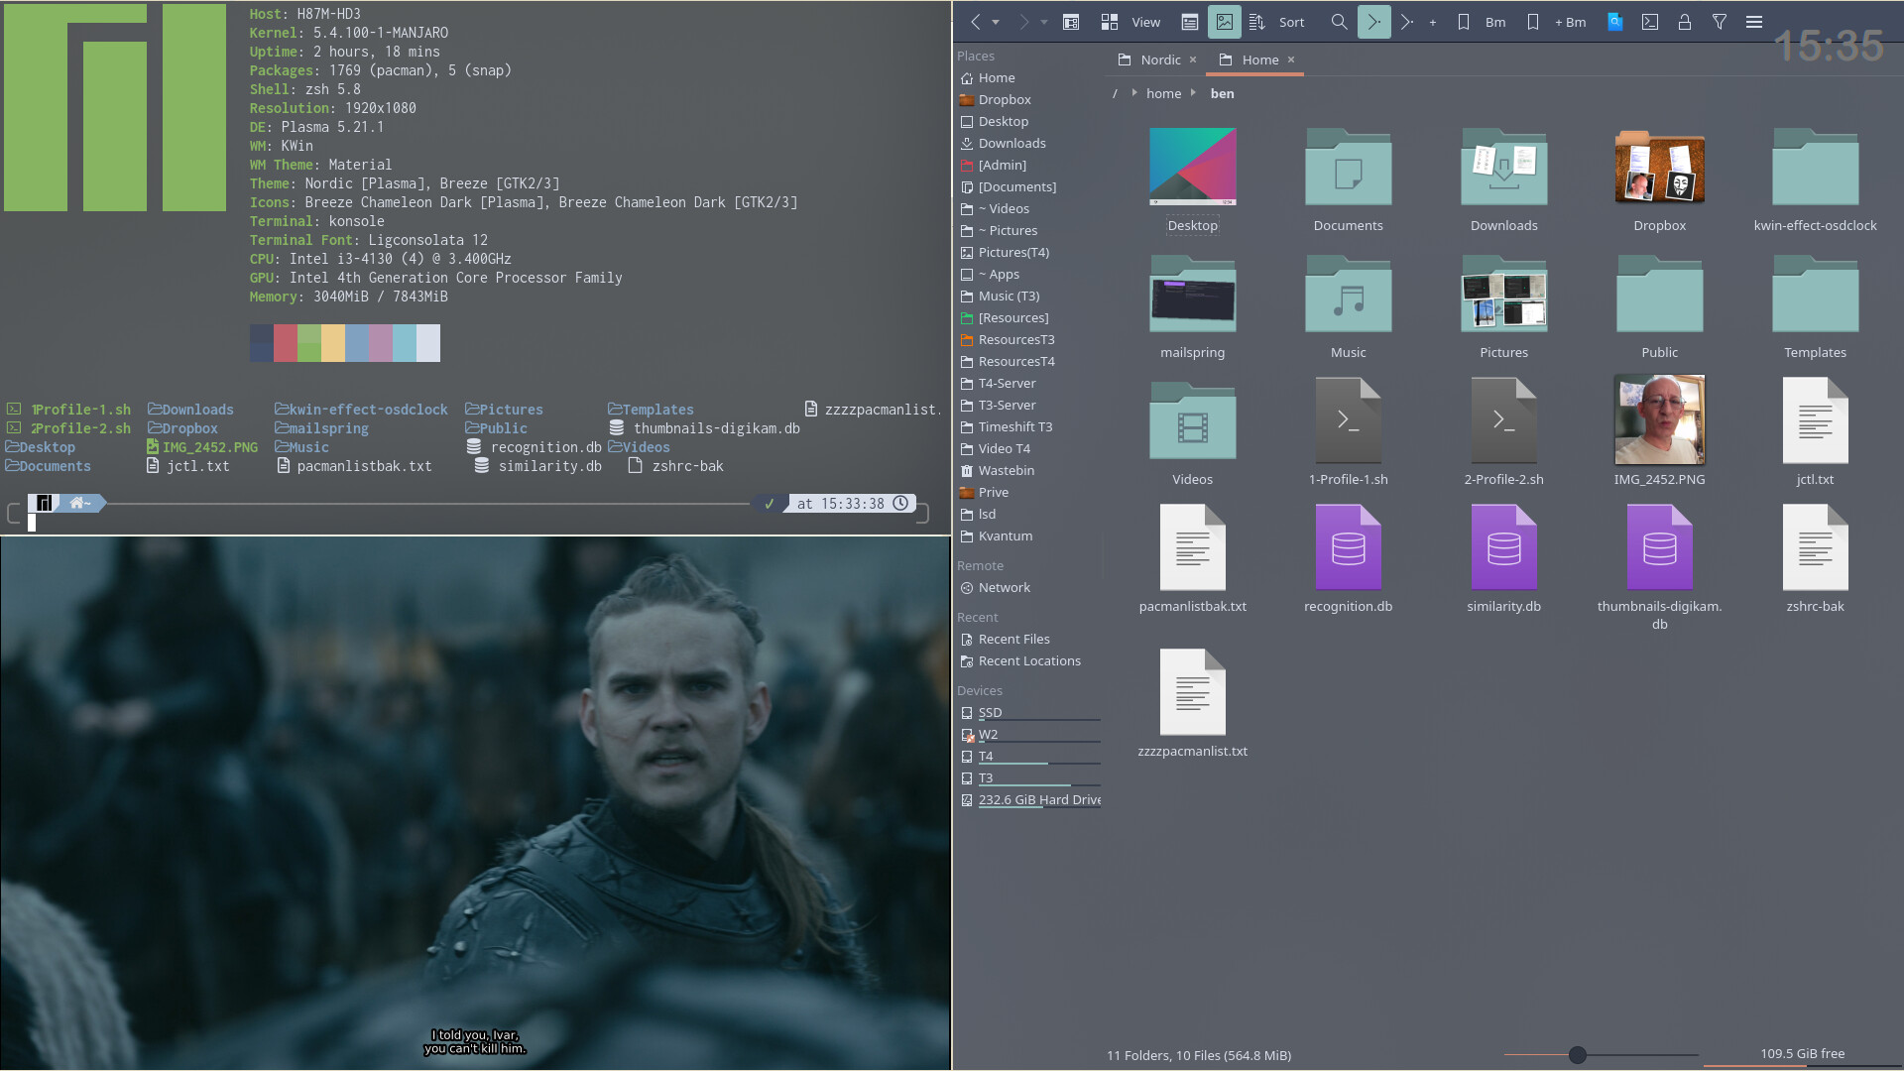Open the back-history dropdown arrow

click(x=996, y=22)
